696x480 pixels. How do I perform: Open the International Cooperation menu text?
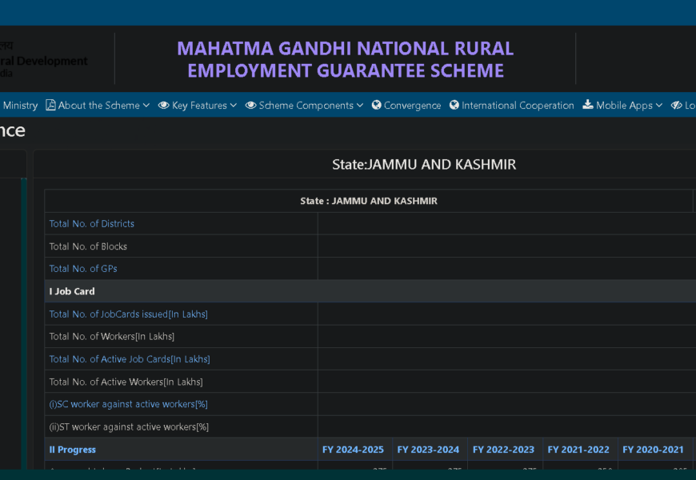518,106
